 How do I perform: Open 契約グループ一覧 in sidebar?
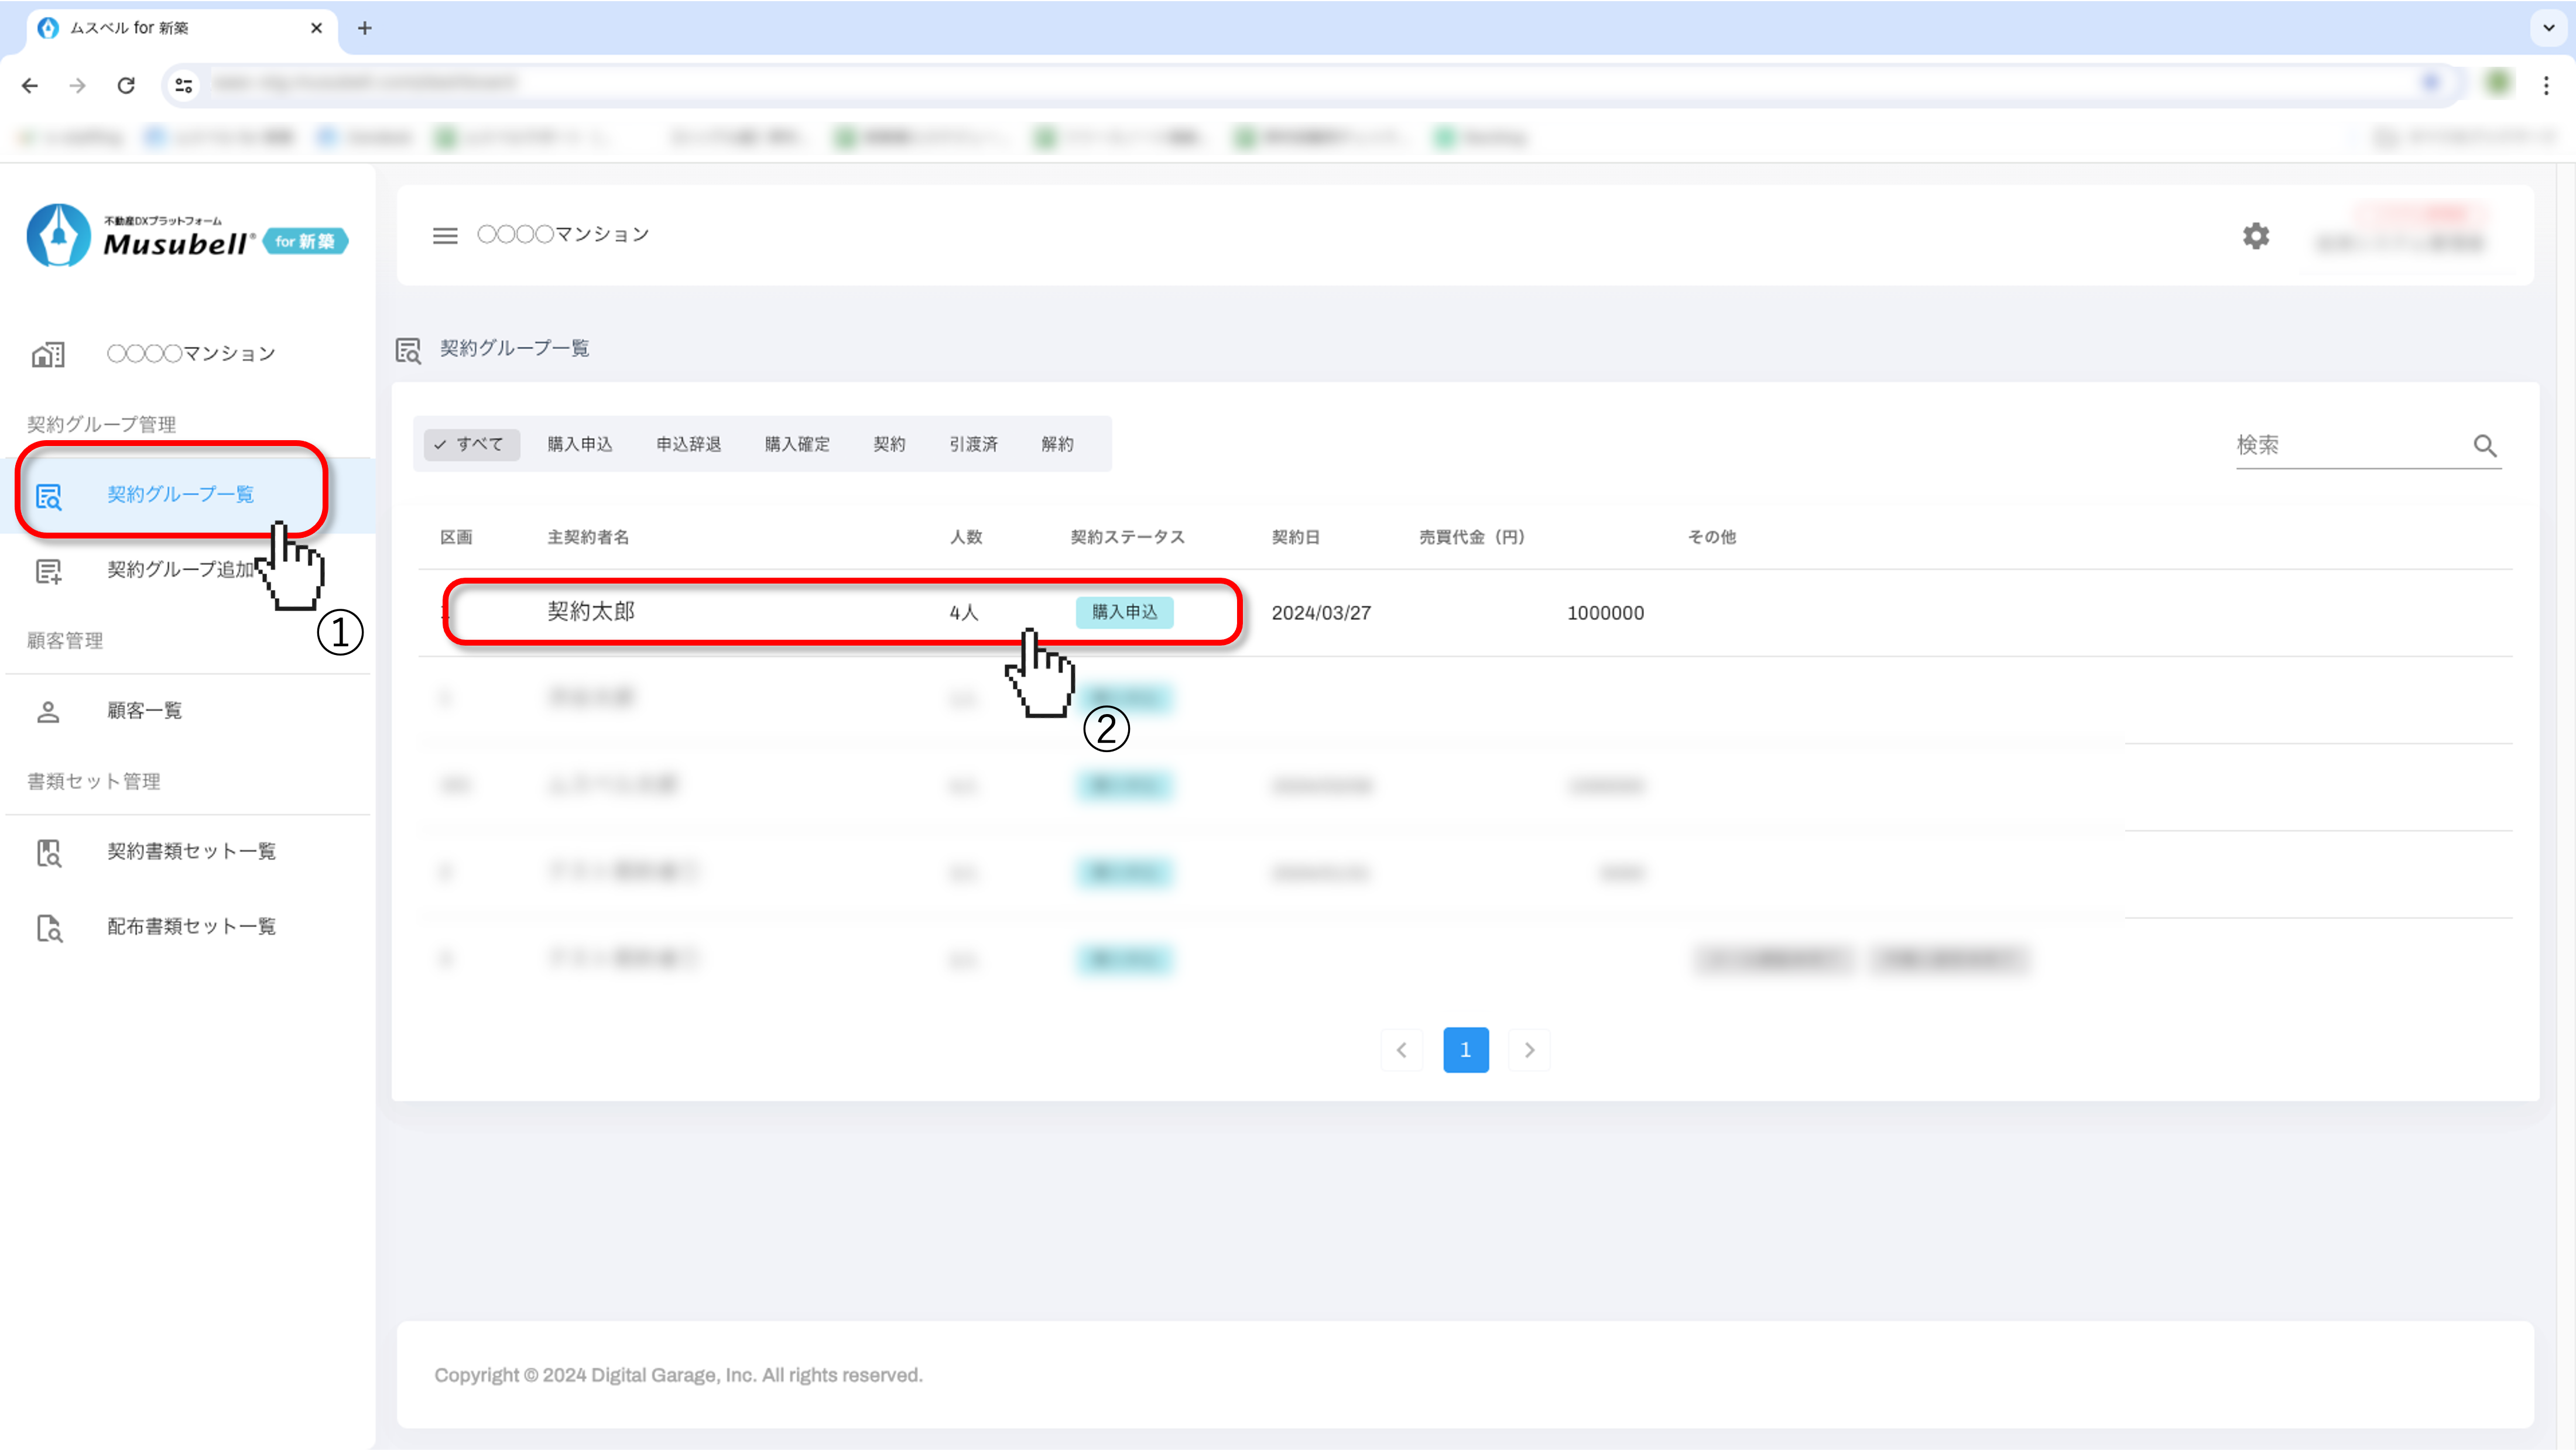[x=180, y=494]
